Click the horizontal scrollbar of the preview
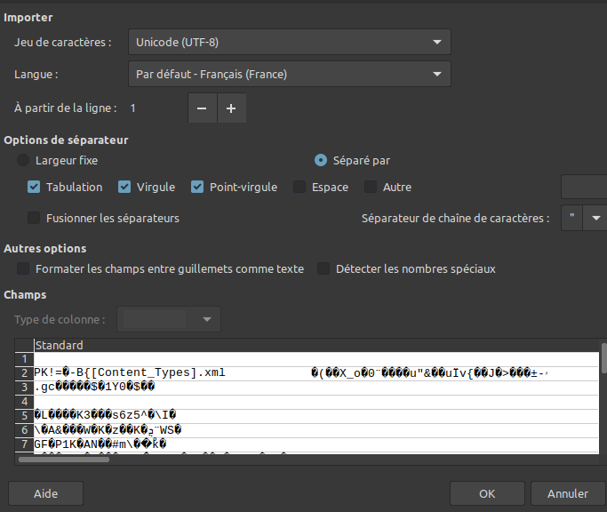The image size is (607, 512). point(64,460)
